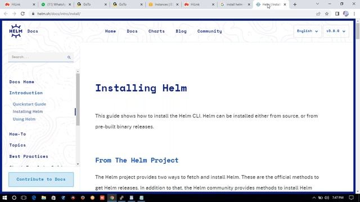Open the Windows Start menu
Image resolution: width=360 pixels, height=202 pixels.
click(4, 198)
